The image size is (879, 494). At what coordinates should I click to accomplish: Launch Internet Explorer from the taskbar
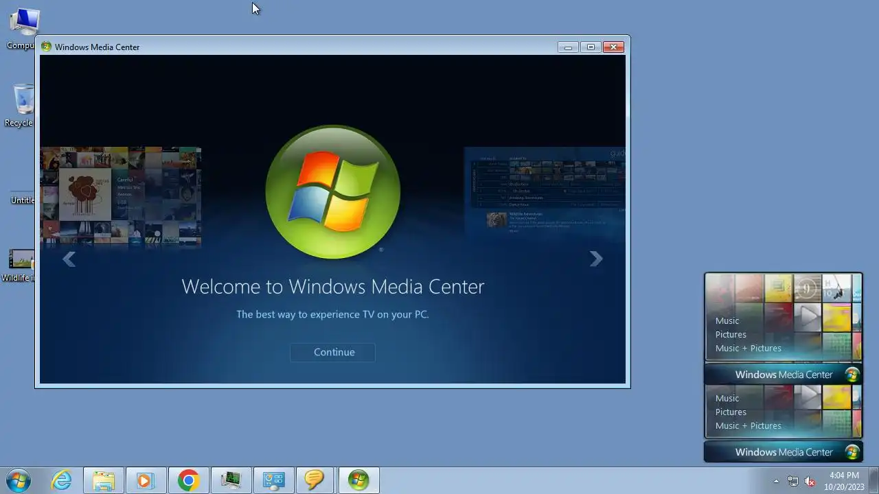(62, 480)
